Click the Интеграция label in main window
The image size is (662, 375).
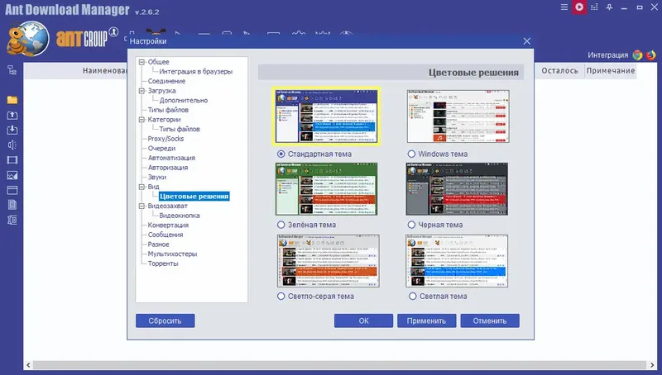(608, 55)
